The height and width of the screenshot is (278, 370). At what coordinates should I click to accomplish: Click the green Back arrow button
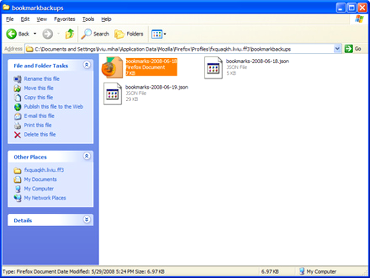pyautogui.click(x=11, y=34)
